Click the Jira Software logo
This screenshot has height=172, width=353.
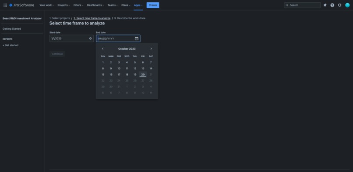tap(21, 5)
